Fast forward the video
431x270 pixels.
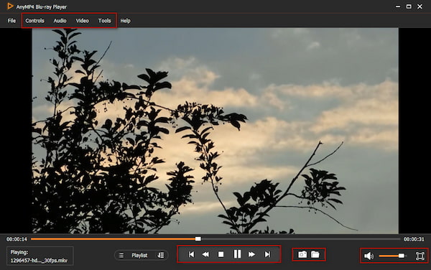251,254
